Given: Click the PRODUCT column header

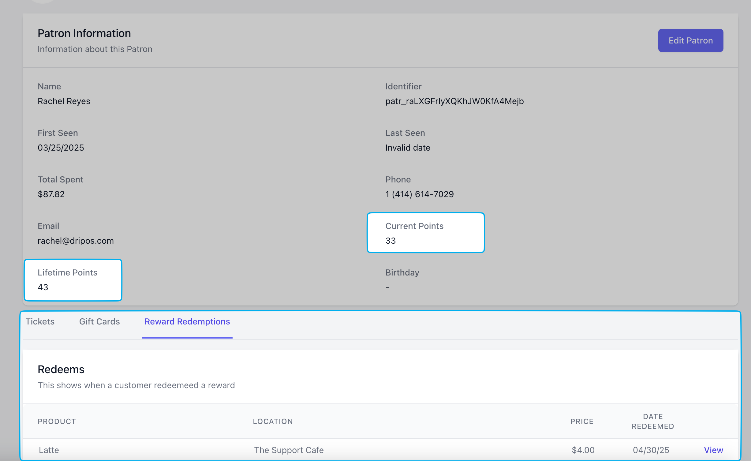Looking at the screenshot, I should 57,421.
